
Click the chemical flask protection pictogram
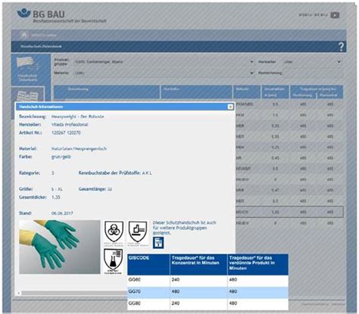(114, 261)
